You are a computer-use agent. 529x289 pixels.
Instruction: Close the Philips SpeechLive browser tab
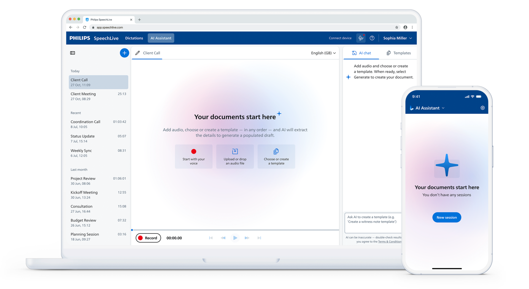pyautogui.click(x=131, y=20)
